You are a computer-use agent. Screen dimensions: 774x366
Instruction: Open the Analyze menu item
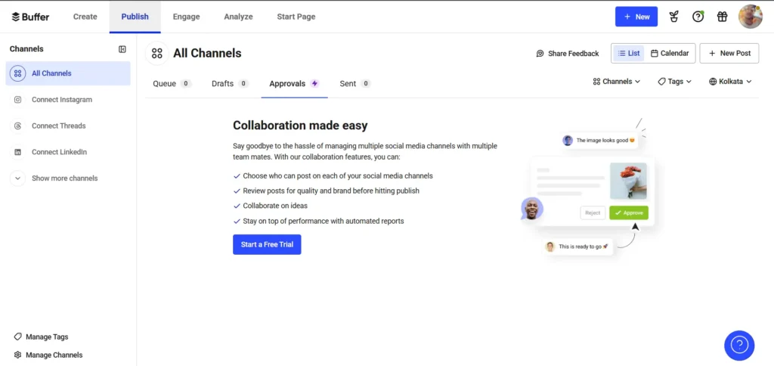click(x=238, y=17)
